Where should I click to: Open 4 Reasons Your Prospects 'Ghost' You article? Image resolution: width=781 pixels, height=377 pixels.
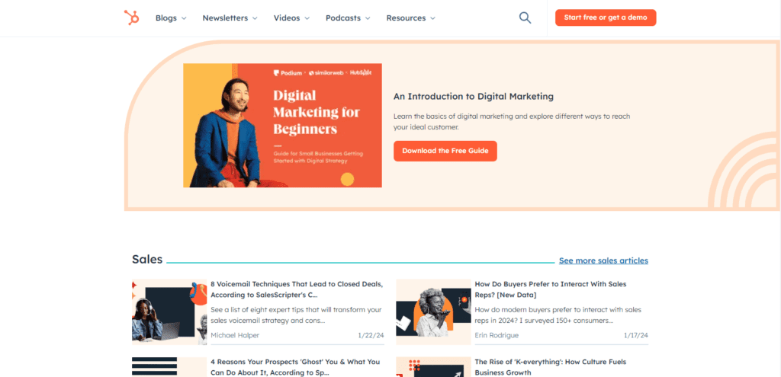click(295, 367)
